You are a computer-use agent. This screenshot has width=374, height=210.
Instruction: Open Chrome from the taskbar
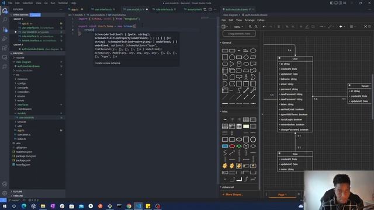click(129, 206)
